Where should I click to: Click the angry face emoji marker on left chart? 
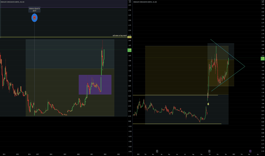34,18
